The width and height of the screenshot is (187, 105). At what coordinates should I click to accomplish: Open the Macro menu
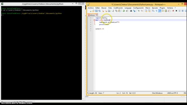coord(148,8)
